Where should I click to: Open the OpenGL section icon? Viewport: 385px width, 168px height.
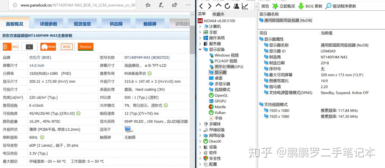tap(211, 95)
